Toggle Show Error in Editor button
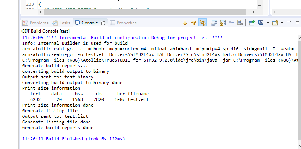301x149 pixels. 202,23
